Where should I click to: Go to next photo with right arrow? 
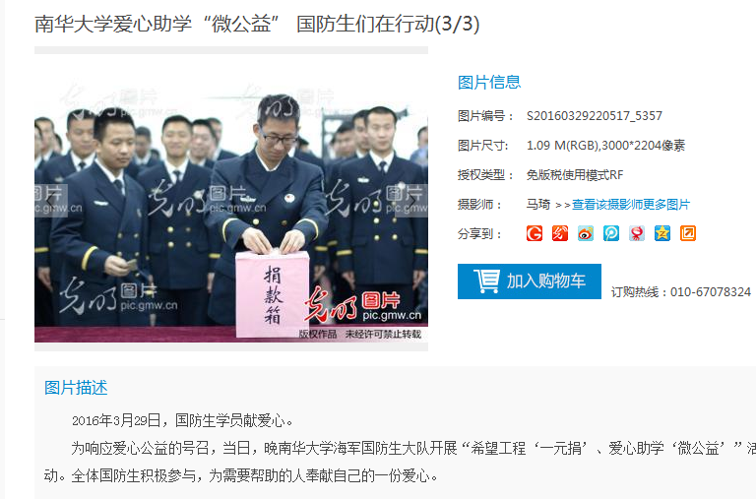pyautogui.click(x=411, y=201)
